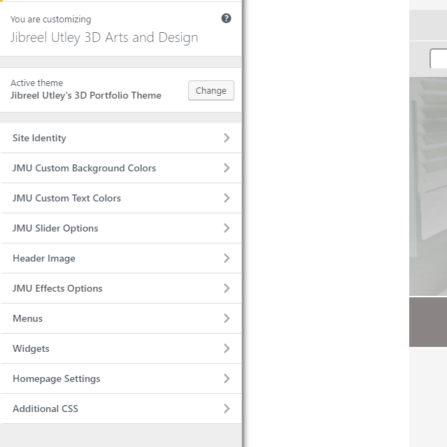Open JMU Slider Options settings
The width and height of the screenshot is (447, 447).
click(55, 228)
